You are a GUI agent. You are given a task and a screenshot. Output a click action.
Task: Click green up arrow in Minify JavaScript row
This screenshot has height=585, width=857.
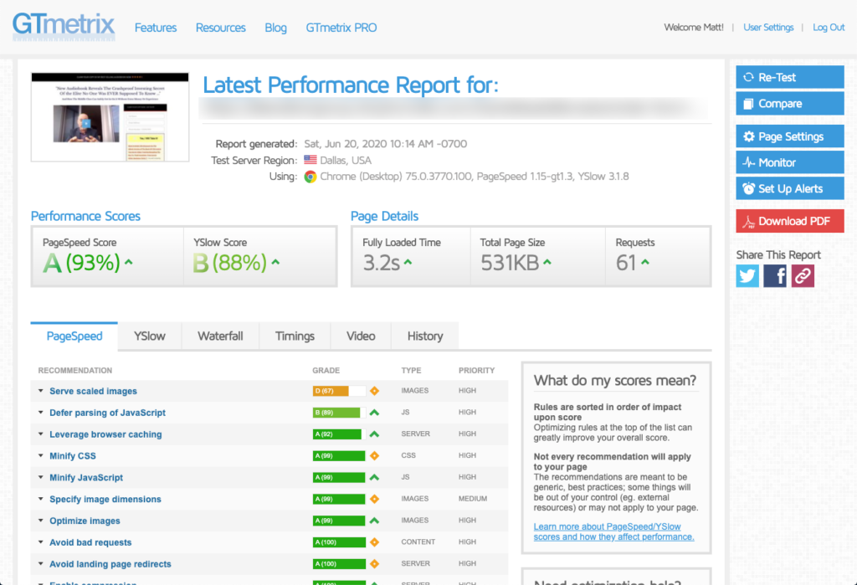[374, 477]
